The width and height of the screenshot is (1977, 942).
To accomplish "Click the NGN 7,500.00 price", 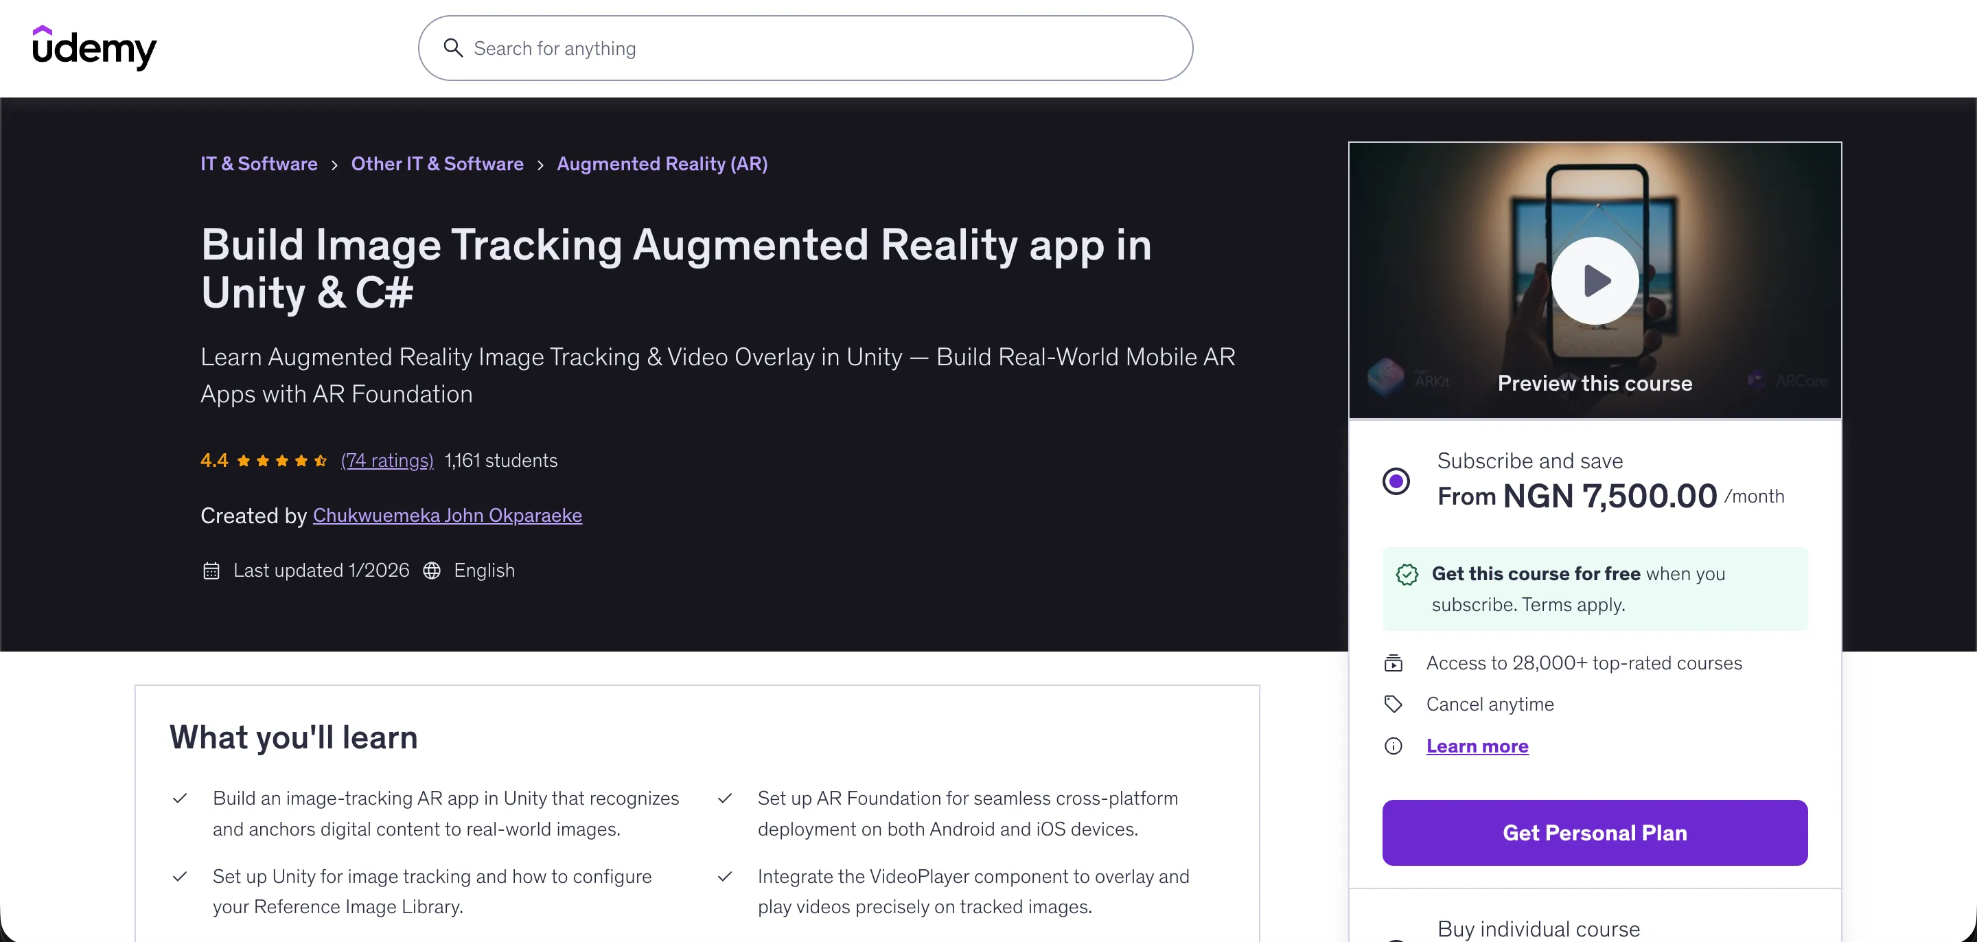I will (1609, 496).
